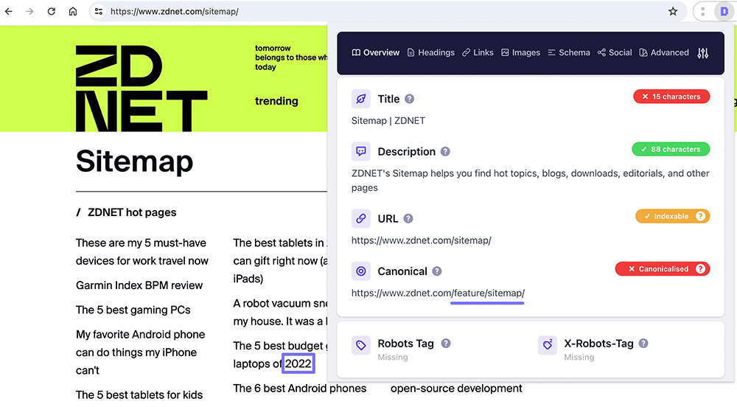Open 'The 6 best Android phones' link
Screen dimensions: 737x407
pos(299,389)
